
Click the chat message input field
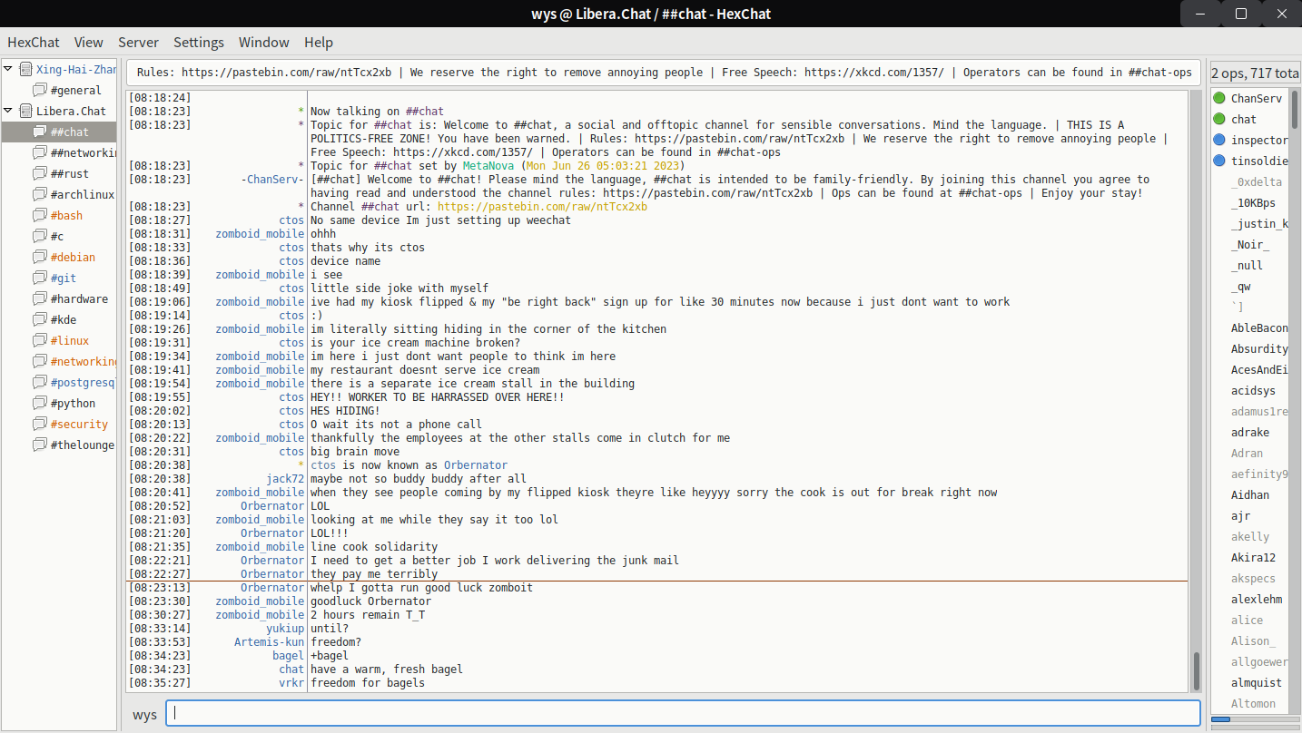(683, 713)
